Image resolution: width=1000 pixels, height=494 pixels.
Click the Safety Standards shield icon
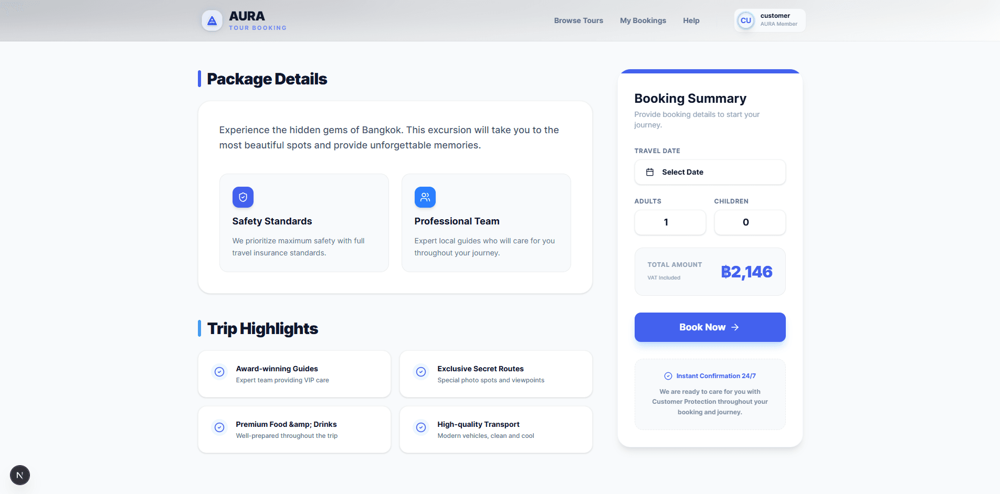[x=243, y=197]
